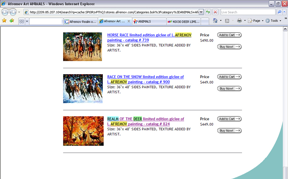Add to Favorites with the green plus star
Viewport: 288px width, 179px height.
[x=12, y=20]
